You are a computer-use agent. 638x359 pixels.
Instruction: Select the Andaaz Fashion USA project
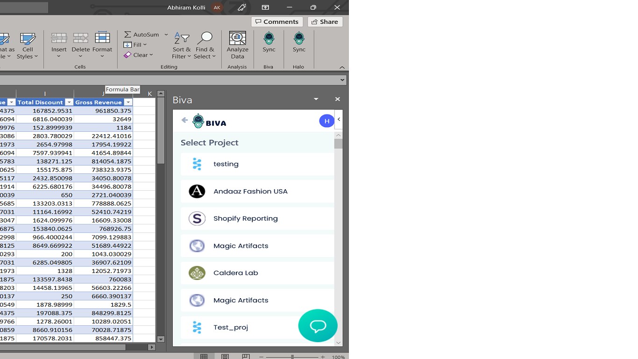257,191
